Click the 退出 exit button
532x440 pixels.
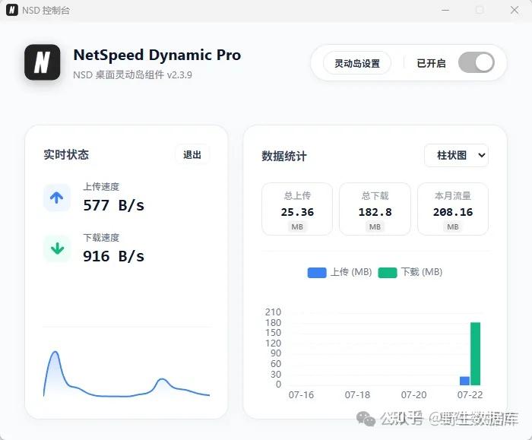[x=192, y=155]
